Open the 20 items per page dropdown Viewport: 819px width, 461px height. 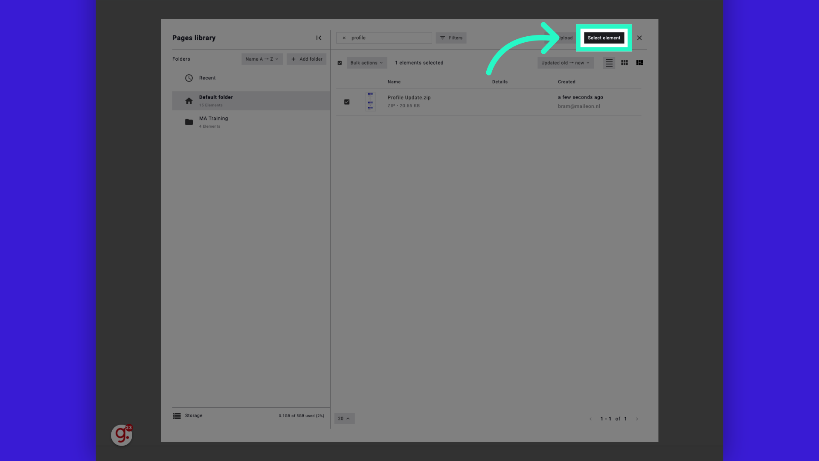click(x=344, y=419)
